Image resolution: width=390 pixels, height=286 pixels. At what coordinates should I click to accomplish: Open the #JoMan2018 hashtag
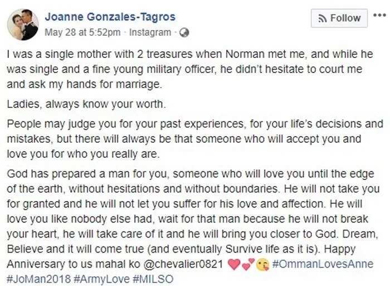pos(39,279)
